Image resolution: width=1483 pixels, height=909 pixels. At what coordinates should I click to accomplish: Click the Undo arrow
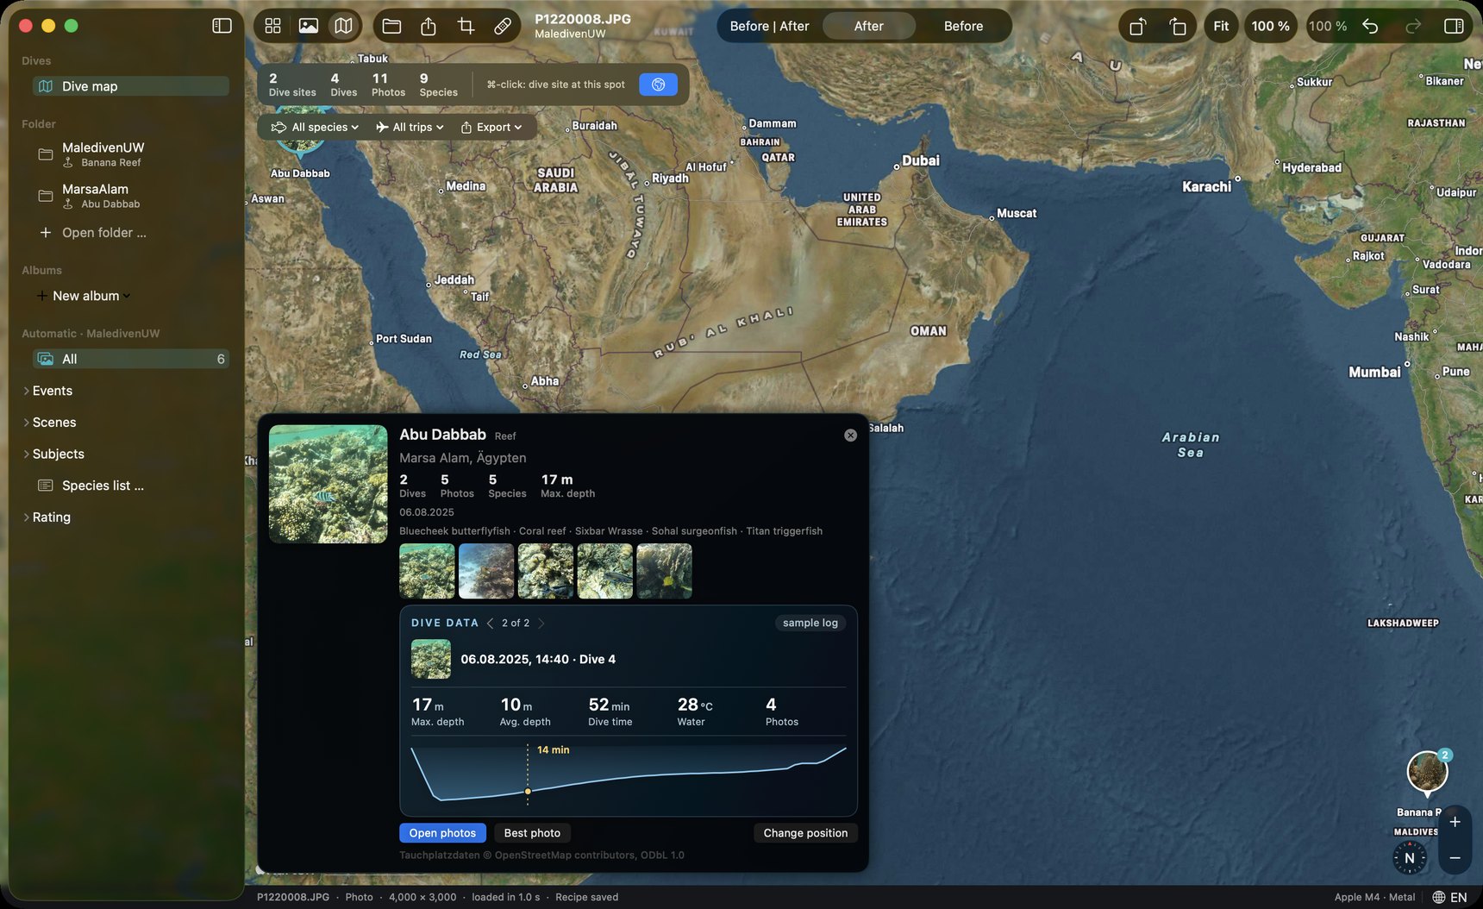[x=1370, y=26]
